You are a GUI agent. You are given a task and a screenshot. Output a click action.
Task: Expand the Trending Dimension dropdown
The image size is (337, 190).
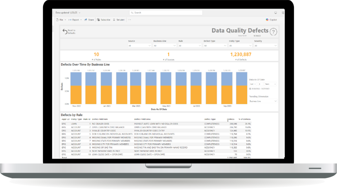[x=263, y=101]
